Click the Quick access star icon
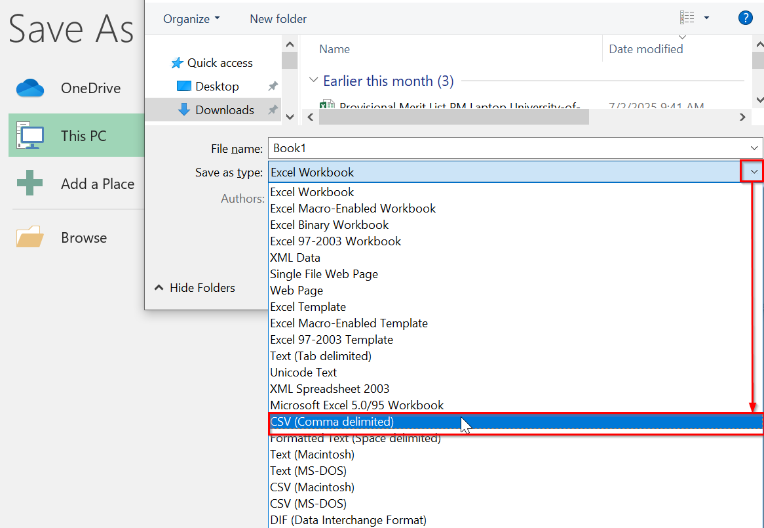Image resolution: width=764 pixels, height=528 pixels. (x=176, y=63)
